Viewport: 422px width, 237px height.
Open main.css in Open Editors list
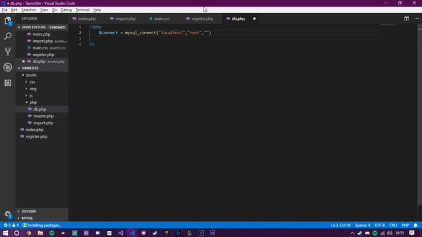(x=42, y=48)
